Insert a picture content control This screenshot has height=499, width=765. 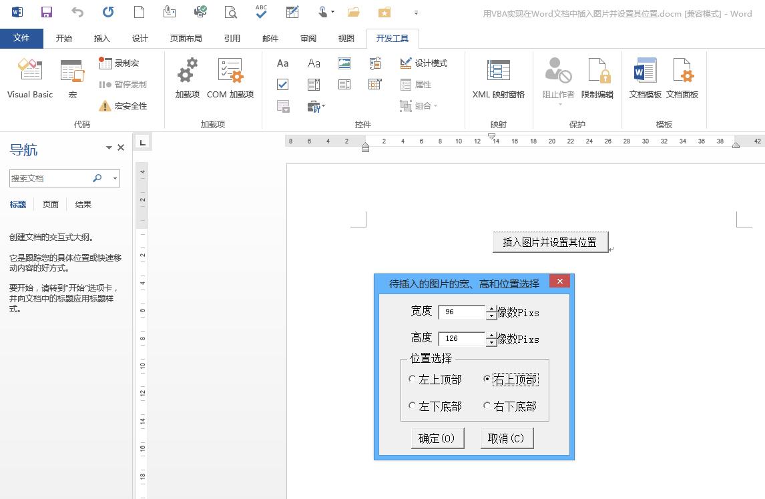(344, 63)
